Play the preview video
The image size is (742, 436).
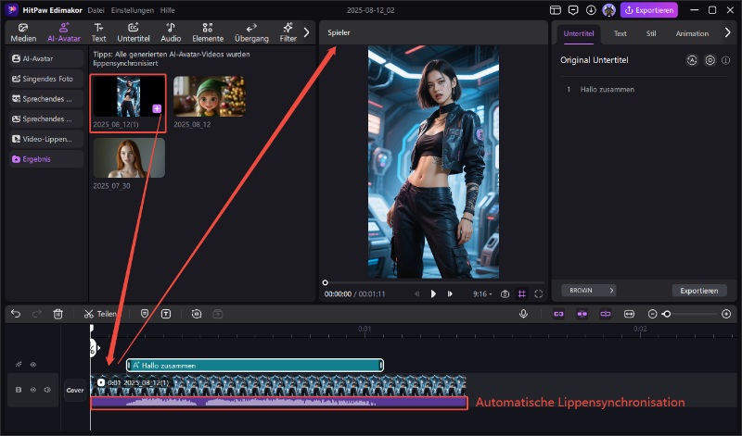(x=433, y=293)
